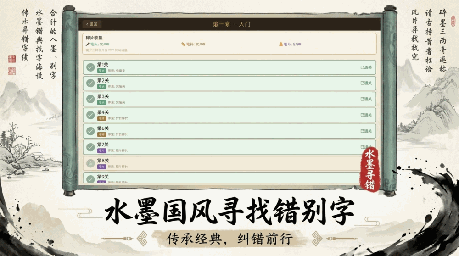Viewport: 459px width, 256px height.
Task: Click the green checkmark icon of 第9关
Action: pos(90,178)
